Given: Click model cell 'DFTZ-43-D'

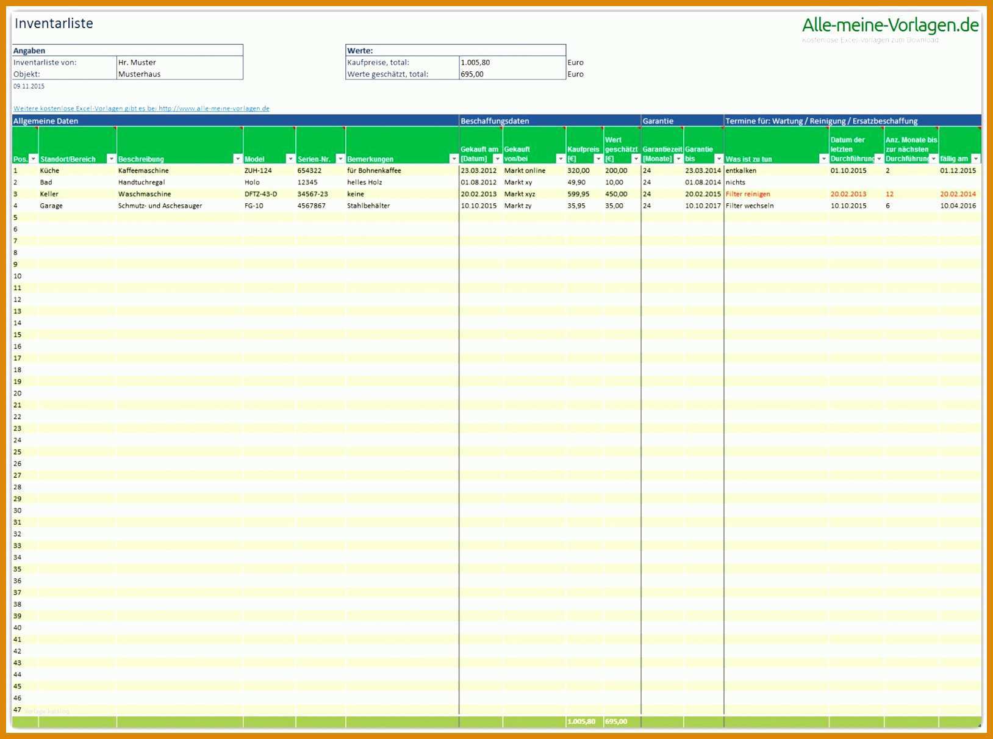Looking at the screenshot, I should 269,194.
